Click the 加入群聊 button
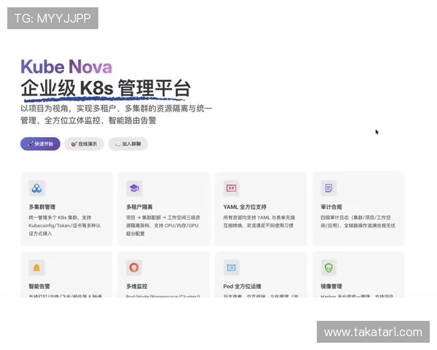The image size is (437, 350). click(x=128, y=144)
